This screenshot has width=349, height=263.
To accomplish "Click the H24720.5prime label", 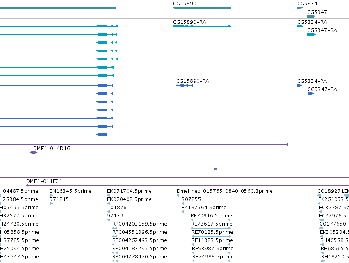I will pyautogui.click(x=19, y=224).
